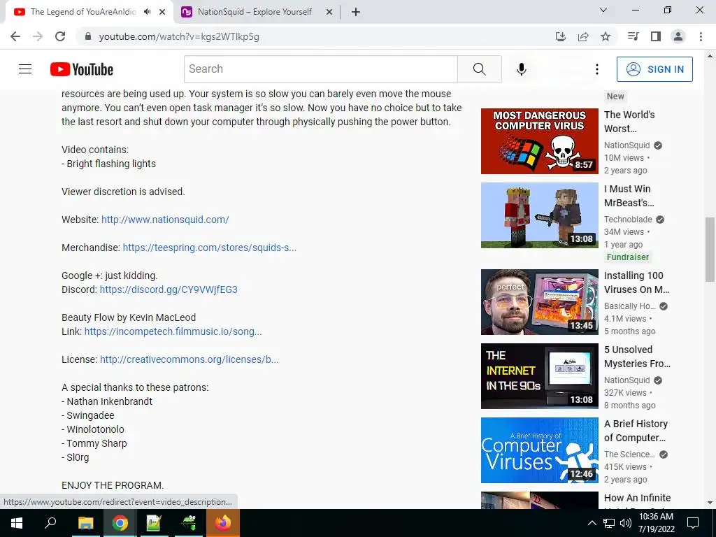This screenshot has width=716, height=537.
Task: Open the teespring merchandise link
Action: click(x=210, y=248)
